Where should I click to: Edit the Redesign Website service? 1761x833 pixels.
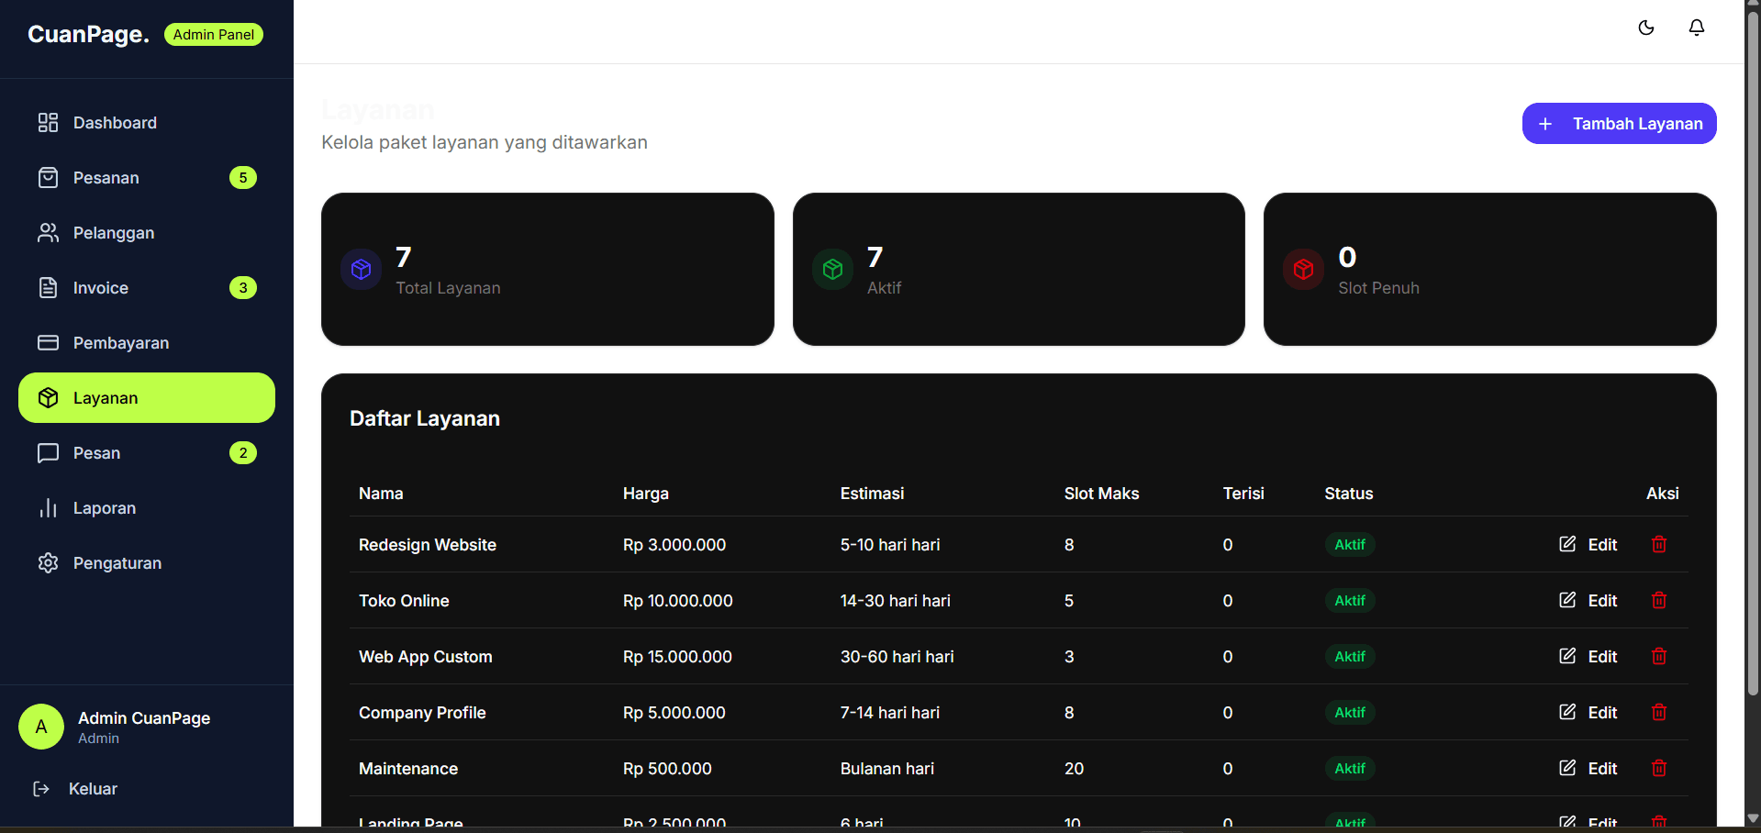coord(1588,545)
